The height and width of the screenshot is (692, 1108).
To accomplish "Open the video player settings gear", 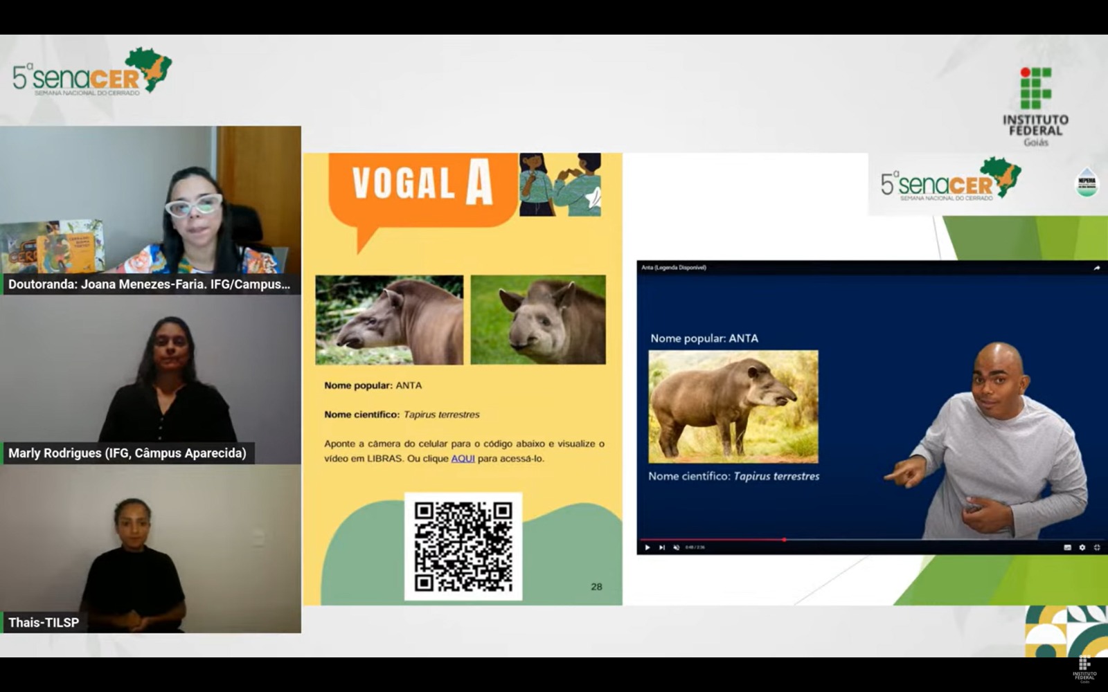I will (1082, 547).
